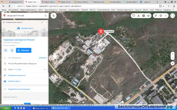Zoom in with the plus button
This screenshot has width=177, height=110.
point(172,54)
